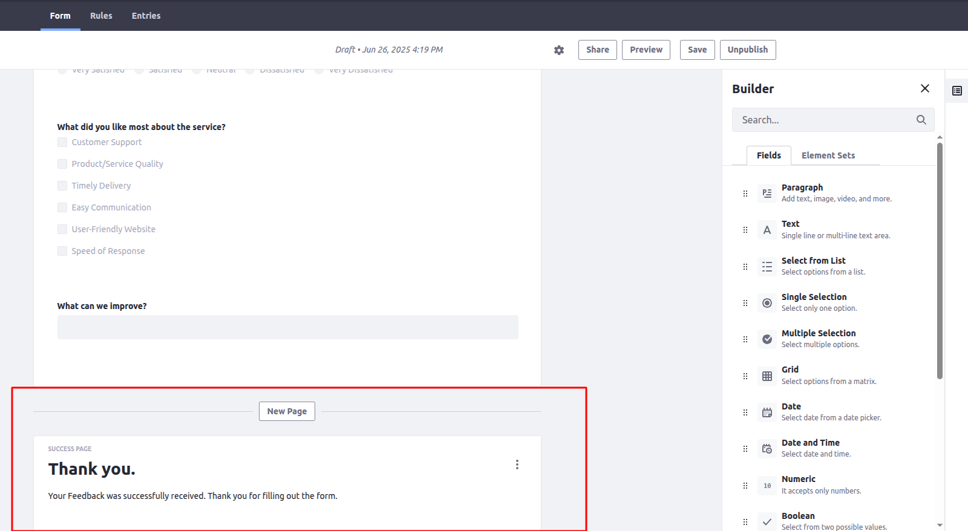Select the Grid field icon
Image resolution: width=968 pixels, height=531 pixels.
point(767,376)
